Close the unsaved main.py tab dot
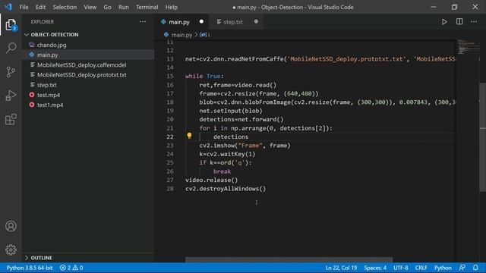 click(201, 21)
